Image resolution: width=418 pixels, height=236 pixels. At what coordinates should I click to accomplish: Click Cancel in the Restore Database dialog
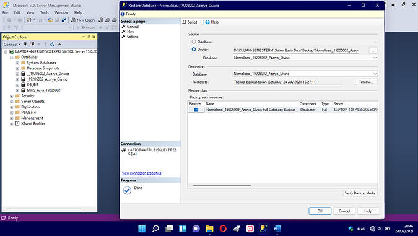pos(344,211)
